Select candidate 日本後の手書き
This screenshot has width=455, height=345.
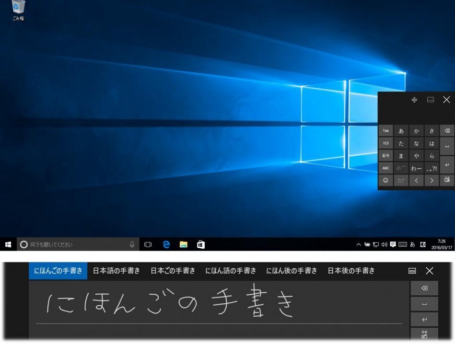click(351, 271)
